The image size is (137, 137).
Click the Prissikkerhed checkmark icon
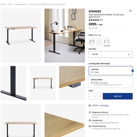[x=90, y=120]
